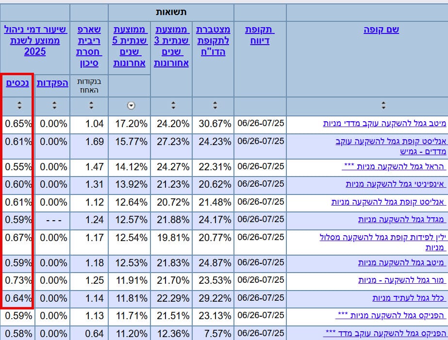Click the הפקדות sub-header link
The image size is (448, 340).
click(x=52, y=83)
